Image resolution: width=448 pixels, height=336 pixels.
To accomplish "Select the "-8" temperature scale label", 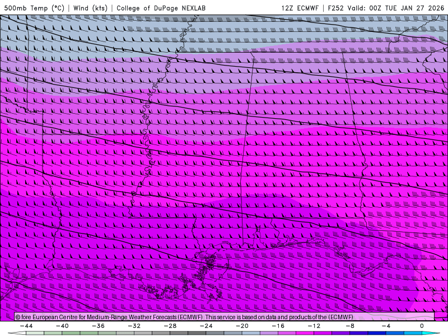I will pyautogui.click(x=350, y=326).
